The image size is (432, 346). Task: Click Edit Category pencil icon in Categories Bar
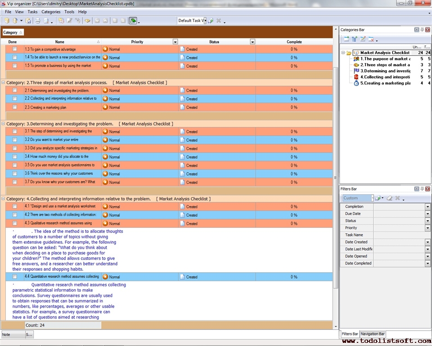363,39
